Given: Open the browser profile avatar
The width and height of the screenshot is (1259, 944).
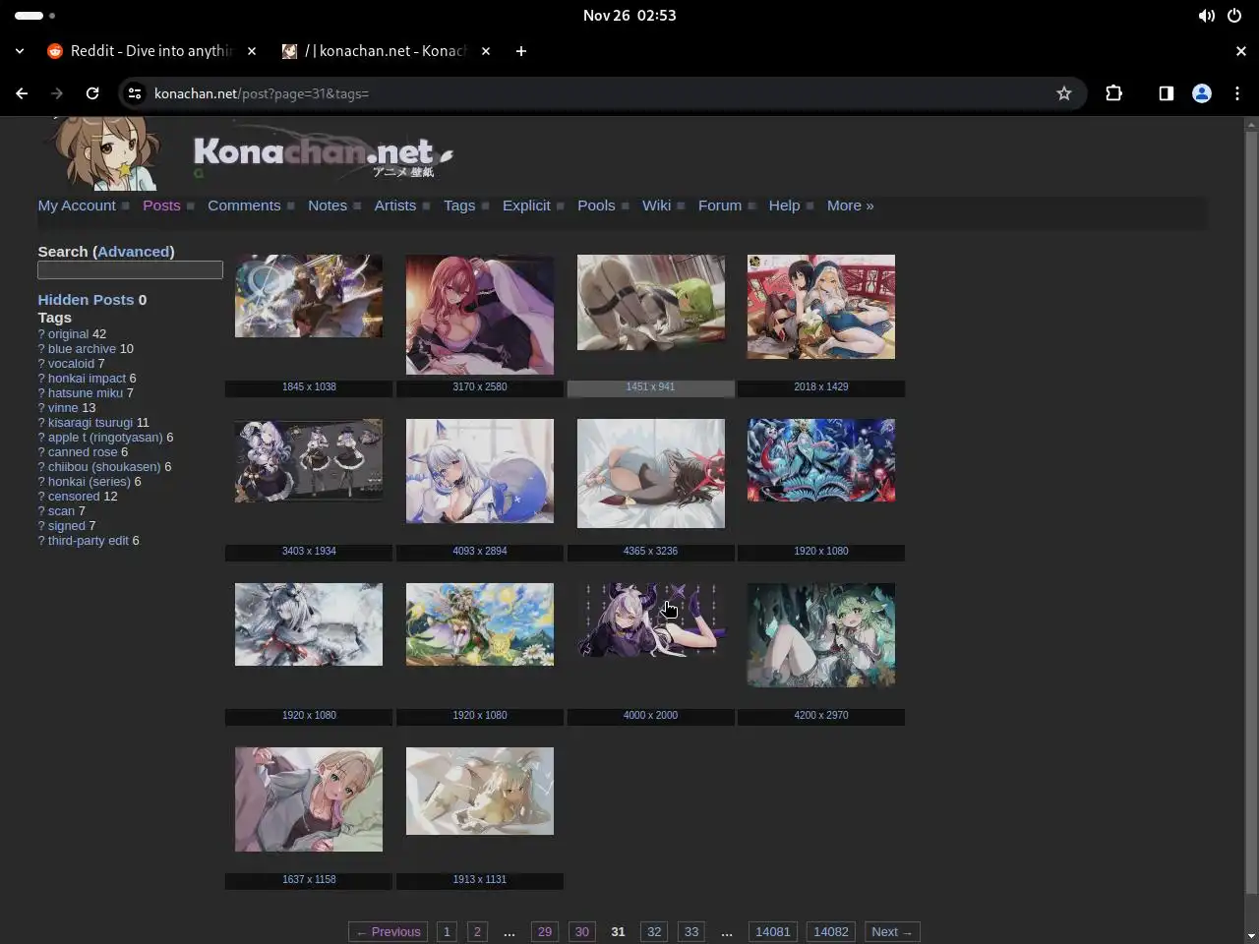Looking at the screenshot, I should pyautogui.click(x=1201, y=93).
